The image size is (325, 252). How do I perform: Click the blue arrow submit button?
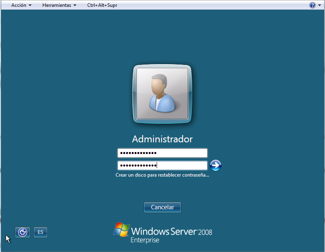(216, 165)
